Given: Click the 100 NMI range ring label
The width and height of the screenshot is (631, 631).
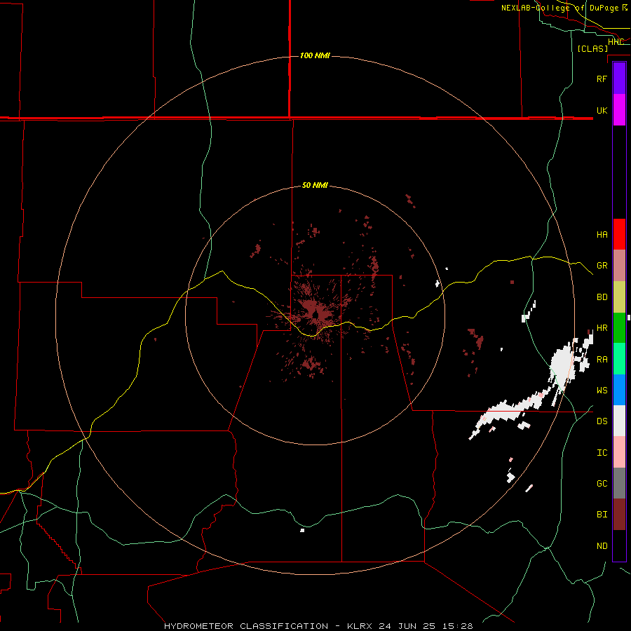Looking at the screenshot, I should pos(315,55).
